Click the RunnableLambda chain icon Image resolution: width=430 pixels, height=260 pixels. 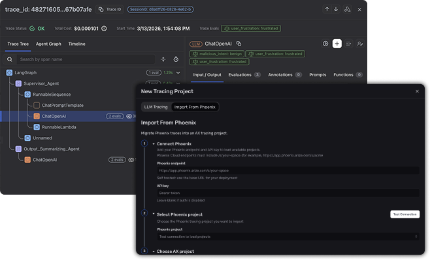(37, 127)
